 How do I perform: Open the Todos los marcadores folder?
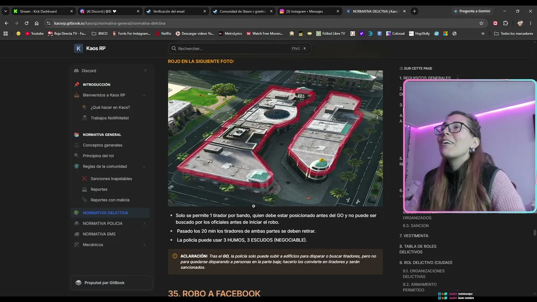(x=514, y=34)
